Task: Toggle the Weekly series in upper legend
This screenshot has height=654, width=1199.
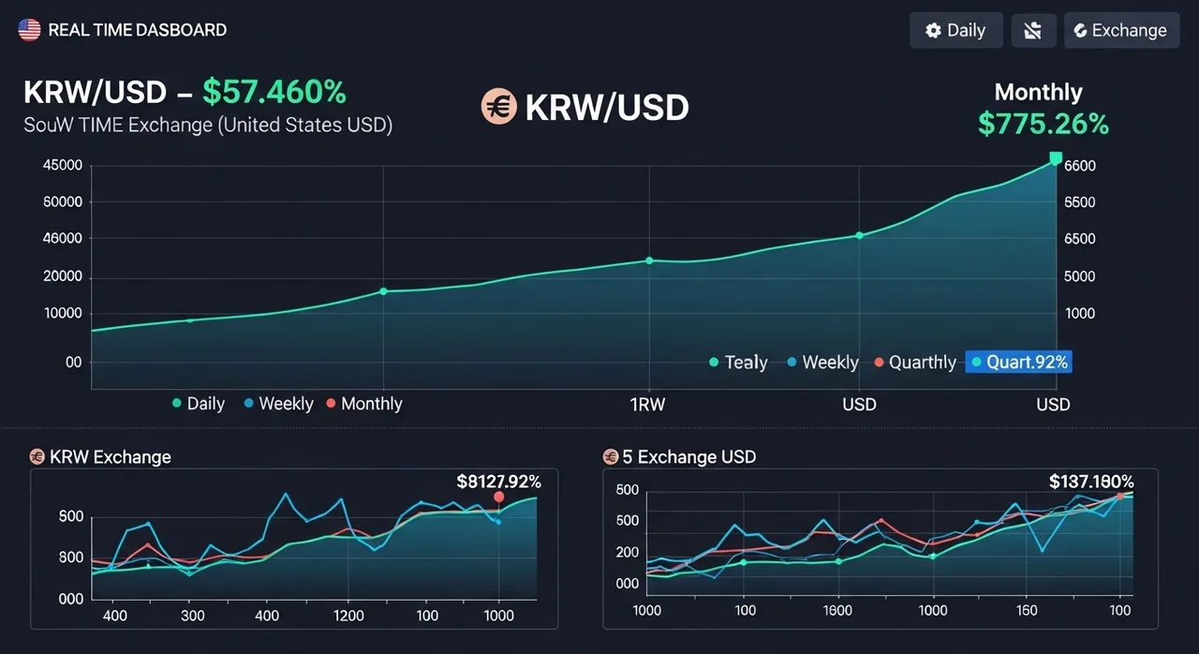Action: [x=822, y=363]
